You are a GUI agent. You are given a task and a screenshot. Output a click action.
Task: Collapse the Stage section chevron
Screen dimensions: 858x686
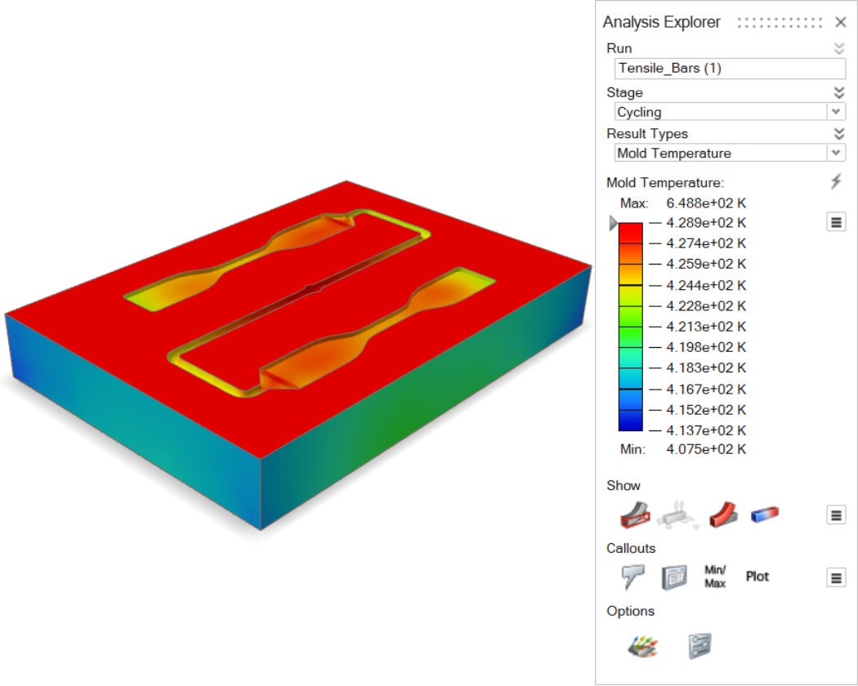[x=839, y=92]
